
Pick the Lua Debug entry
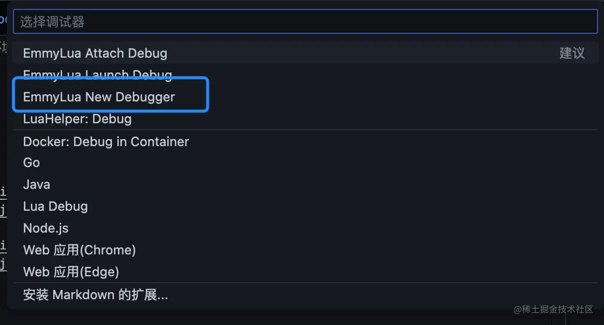click(55, 206)
